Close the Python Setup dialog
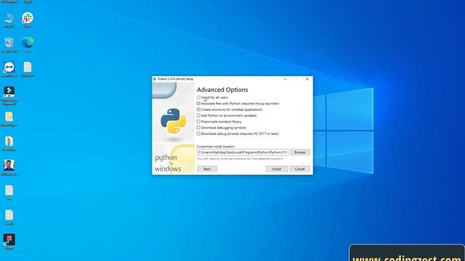465x261 pixels. [x=307, y=79]
